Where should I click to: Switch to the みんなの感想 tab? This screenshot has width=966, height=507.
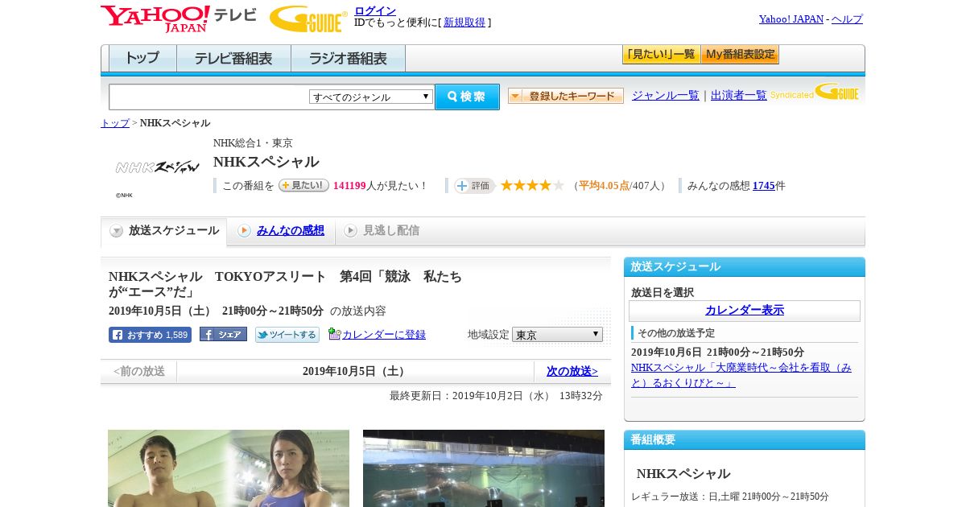coord(282,231)
